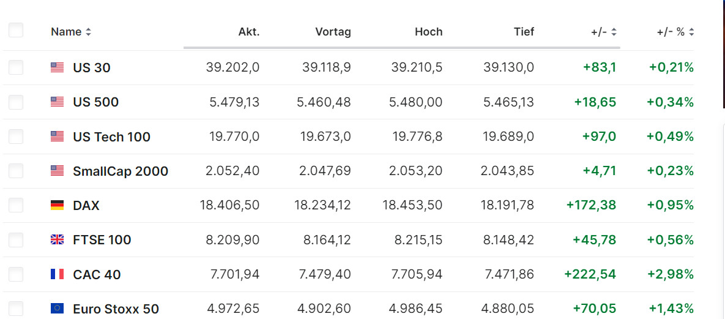Click the French flag icon beside CAC 40
The height and width of the screenshot is (319, 725).
point(57,274)
